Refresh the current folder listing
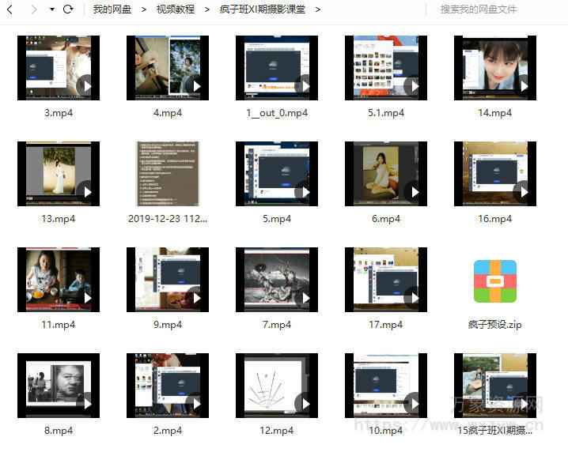Image resolution: width=568 pixels, height=452 pixels. click(x=68, y=9)
